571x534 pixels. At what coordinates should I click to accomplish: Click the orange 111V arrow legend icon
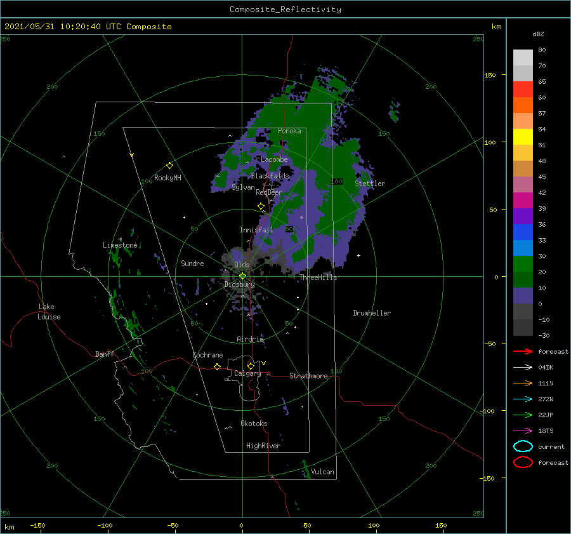[523, 383]
